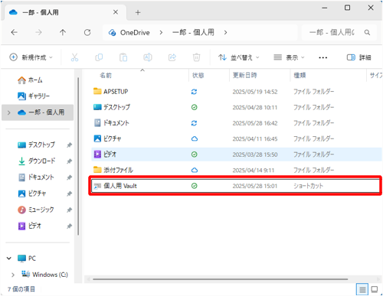383x296 pixels.
Task: Click OneDrive in the address breadcrumb
Action: pos(135,33)
